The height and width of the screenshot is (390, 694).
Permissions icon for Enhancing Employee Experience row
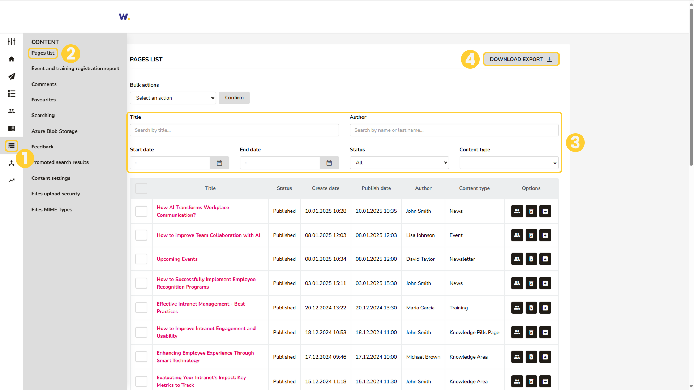click(x=517, y=357)
